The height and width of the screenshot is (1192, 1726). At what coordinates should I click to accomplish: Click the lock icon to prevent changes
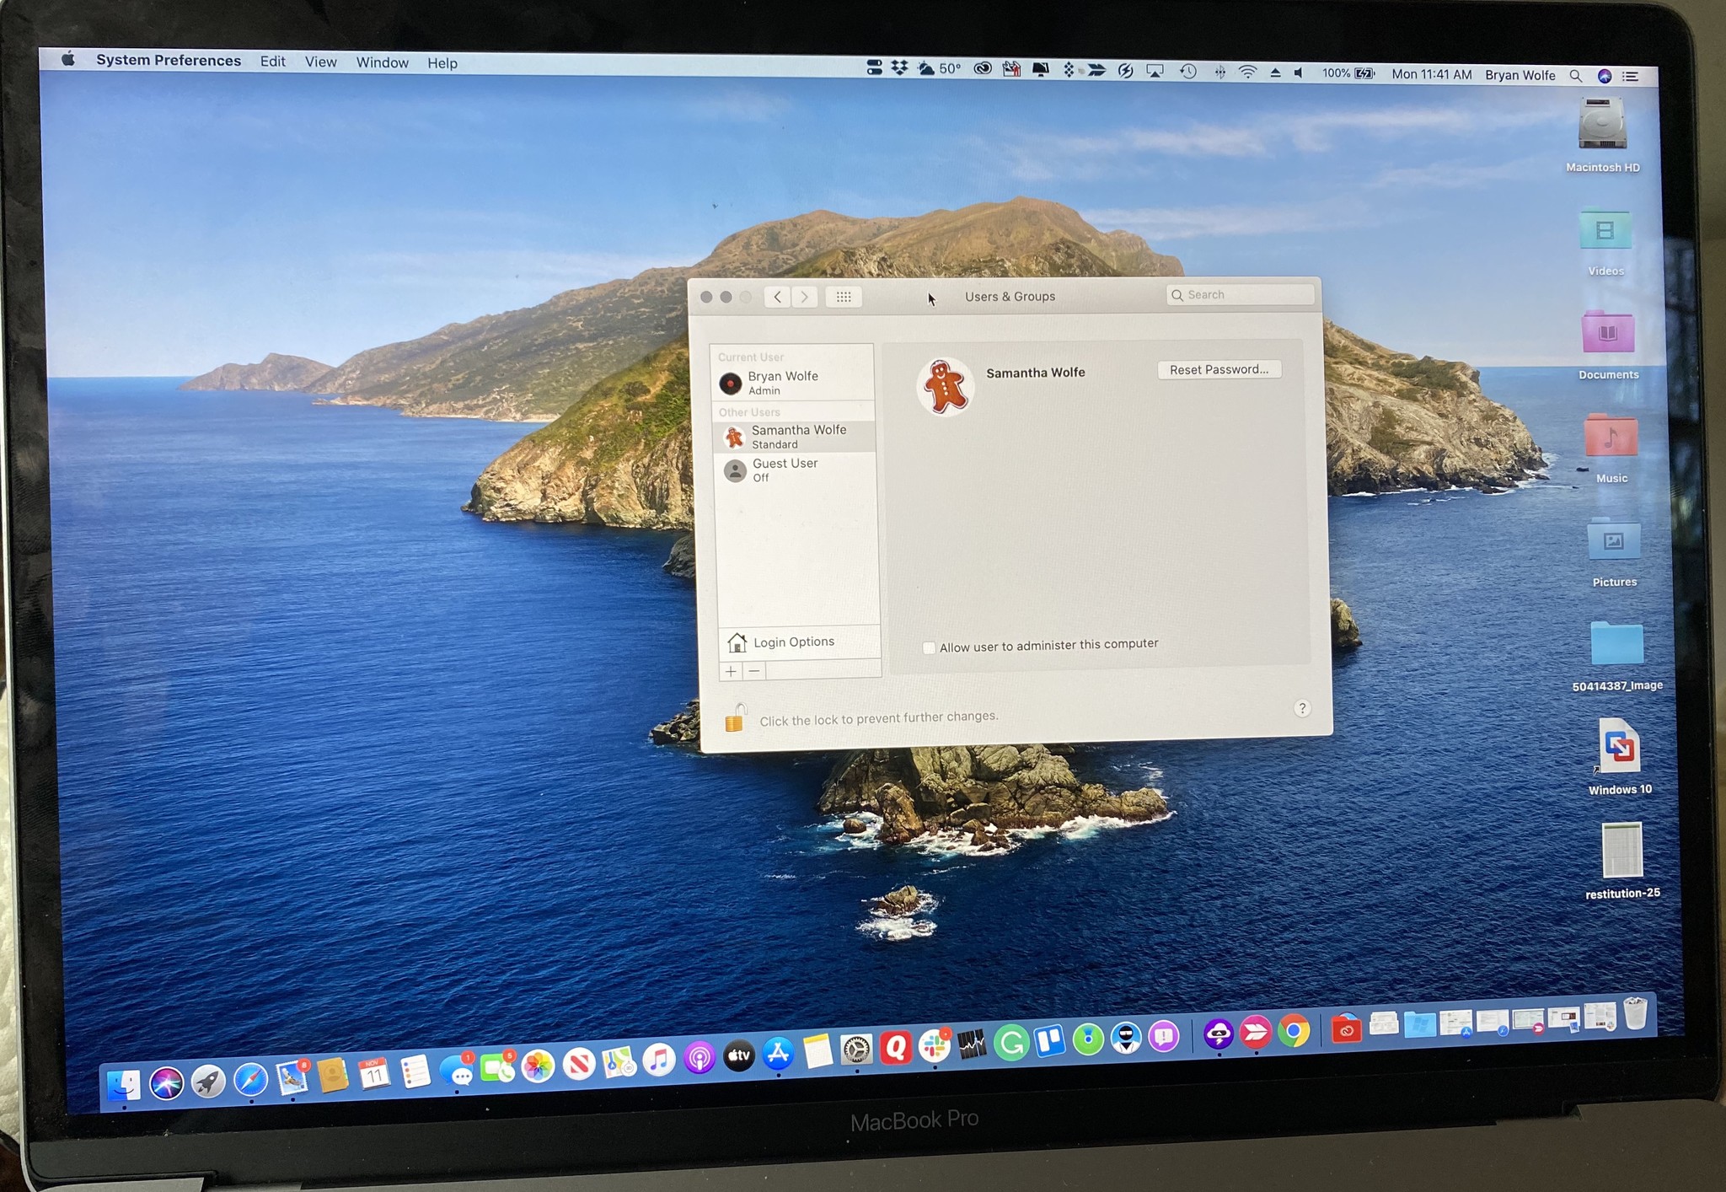tap(735, 718)
